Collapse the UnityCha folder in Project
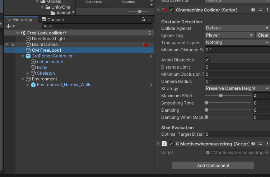Screen dimensions: 270x177 42,8
